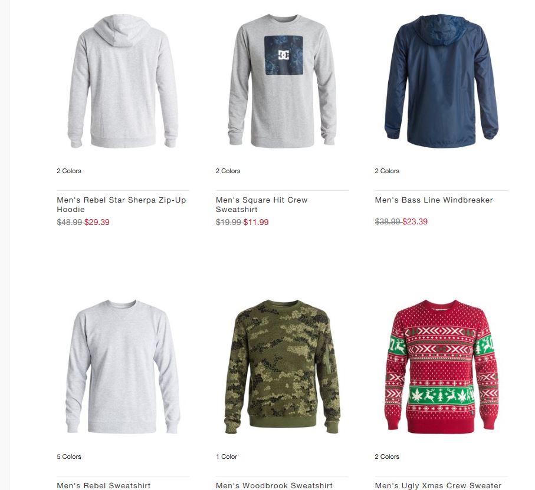Viewport: 535px width, 490px height.
Task: Open the plain grey Rebel Sweatshirt image
Action: (123, 367)
